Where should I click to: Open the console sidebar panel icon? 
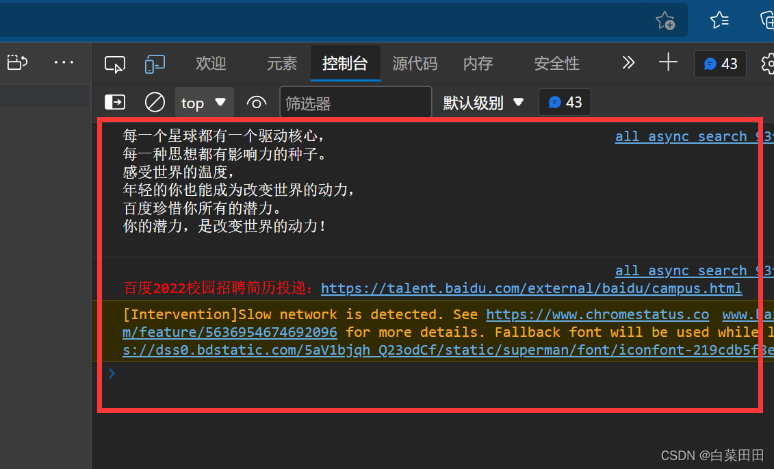click(114, 102)
